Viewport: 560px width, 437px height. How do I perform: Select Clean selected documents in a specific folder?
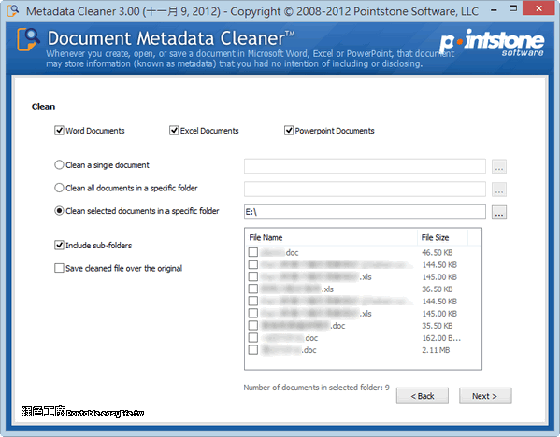click(x=59, y=211)
